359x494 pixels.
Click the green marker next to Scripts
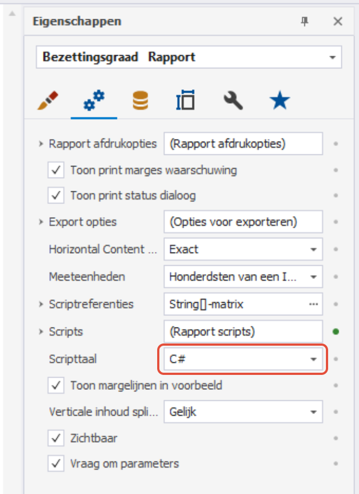(336, 331)
